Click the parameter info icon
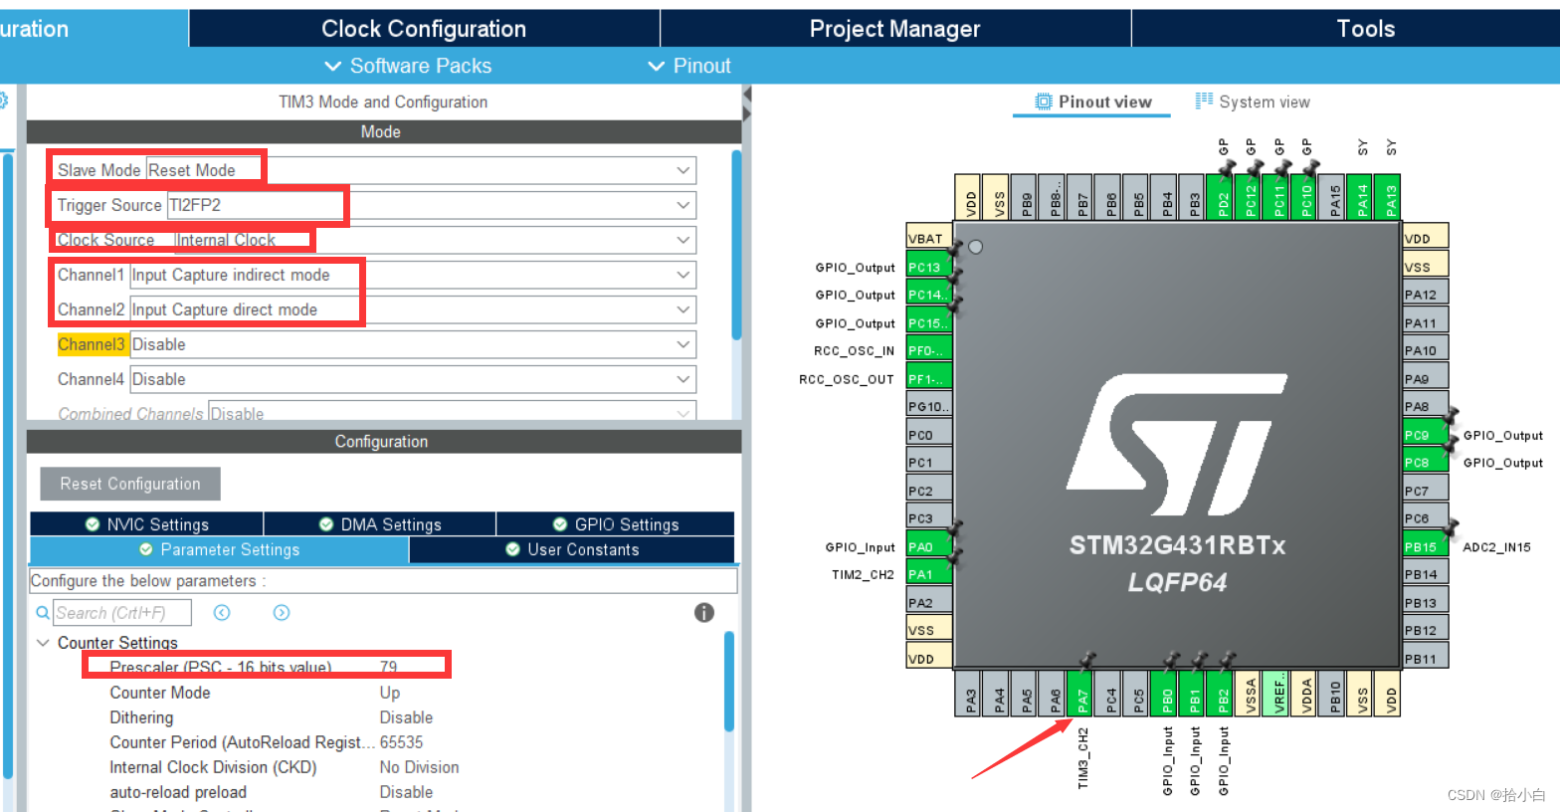This screenshot has width=1560, height=812. [x=704, y=613]
